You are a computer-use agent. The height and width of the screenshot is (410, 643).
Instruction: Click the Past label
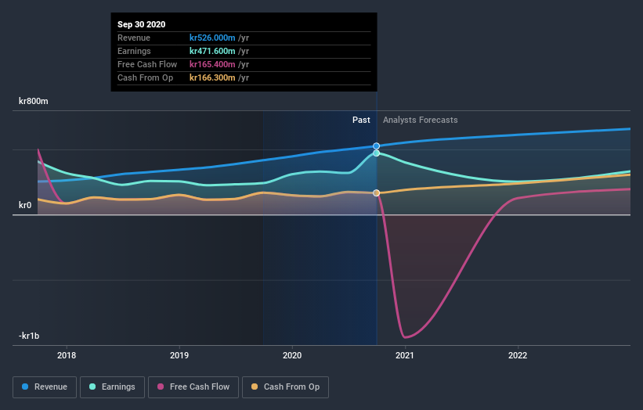click(361, 120)
